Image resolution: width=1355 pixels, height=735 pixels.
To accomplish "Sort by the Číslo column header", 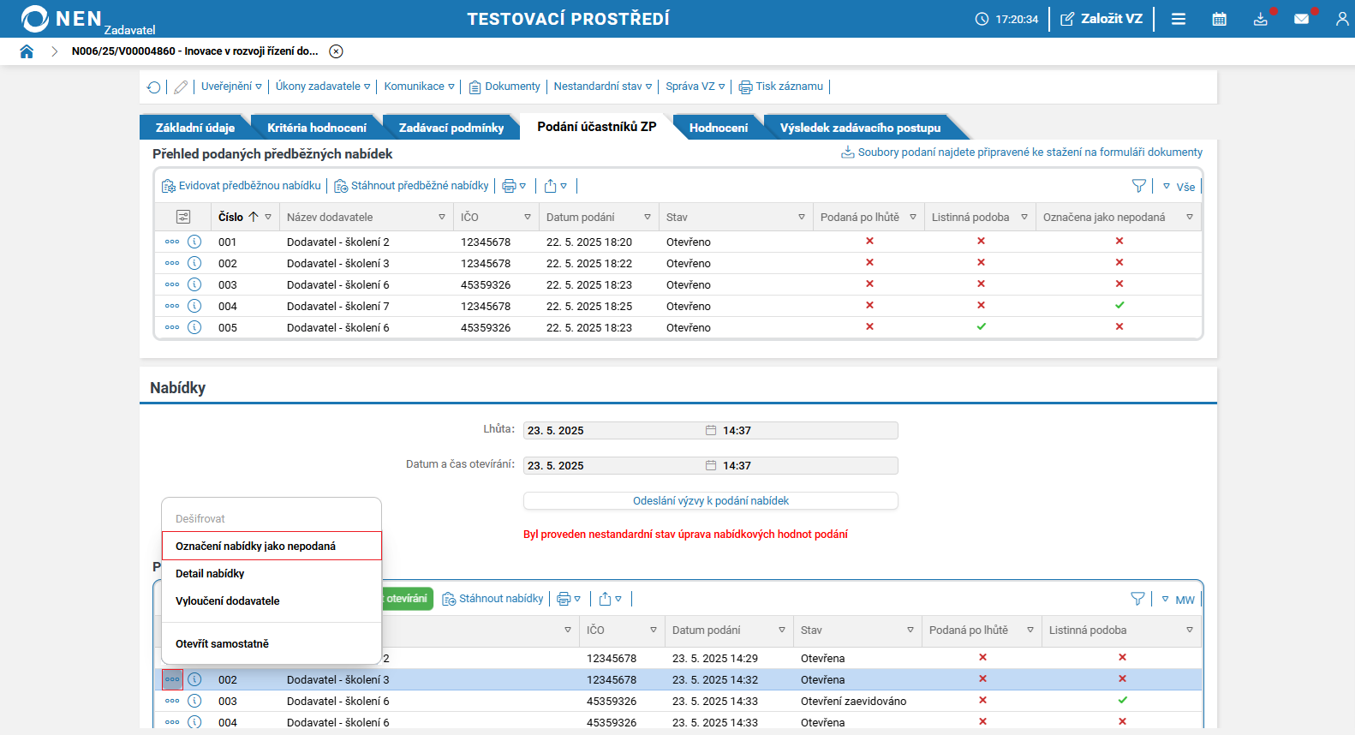I will click(231, 218).
